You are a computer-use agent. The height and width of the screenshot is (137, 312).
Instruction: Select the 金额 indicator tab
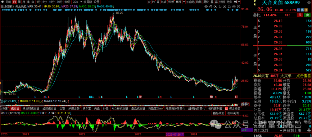click(x=62, y=109)
